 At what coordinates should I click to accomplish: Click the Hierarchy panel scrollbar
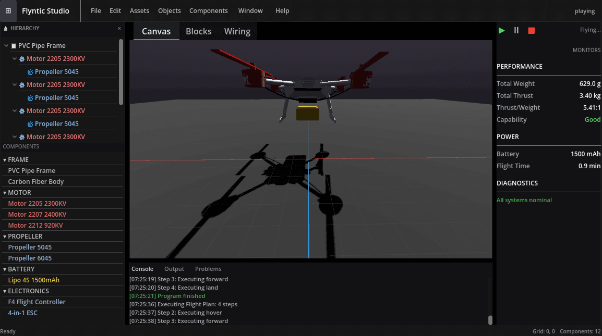coord(121,72)
